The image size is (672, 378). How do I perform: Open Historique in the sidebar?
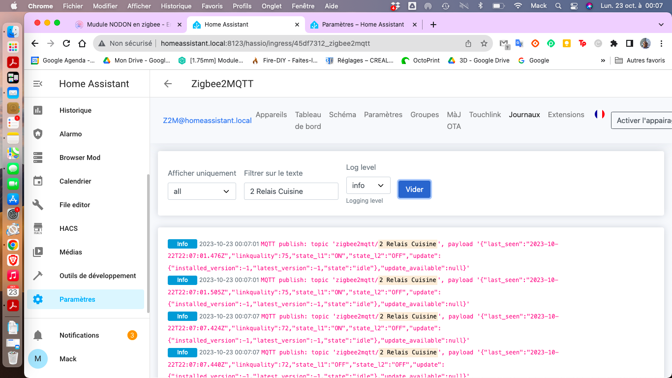[86, 110]
